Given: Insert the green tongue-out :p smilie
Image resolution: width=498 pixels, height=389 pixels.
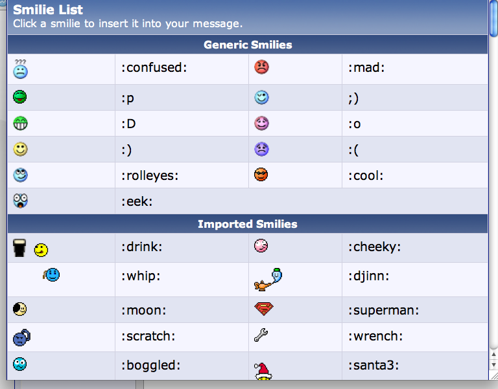Looking at the screenshot, I should coord(20,96).
